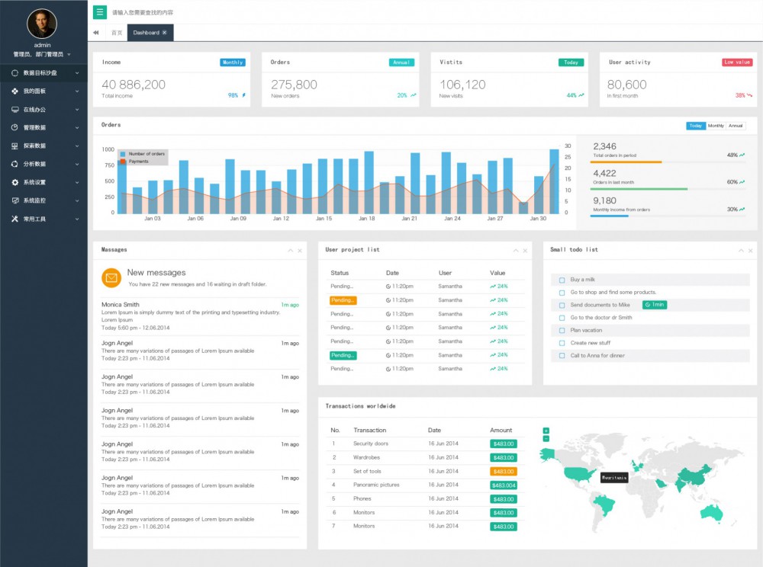
Task: Click the double-arrow tab scroll-left icon
Action: (x=96, y=33)
